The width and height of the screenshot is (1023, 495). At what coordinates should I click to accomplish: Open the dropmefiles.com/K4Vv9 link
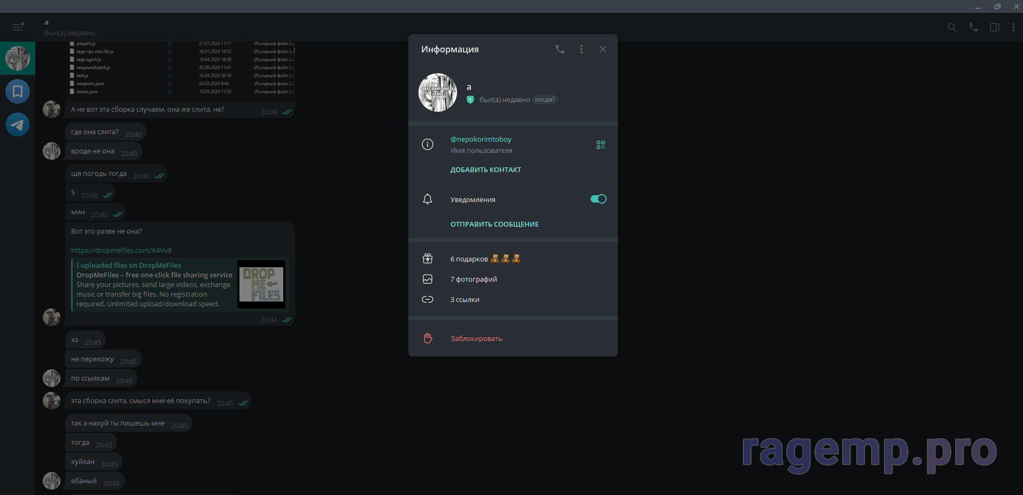point(121,250)
